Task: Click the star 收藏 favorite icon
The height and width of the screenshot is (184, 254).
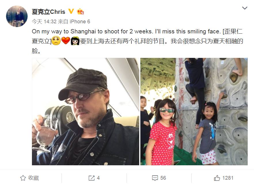Action: [x=23, y=178]
